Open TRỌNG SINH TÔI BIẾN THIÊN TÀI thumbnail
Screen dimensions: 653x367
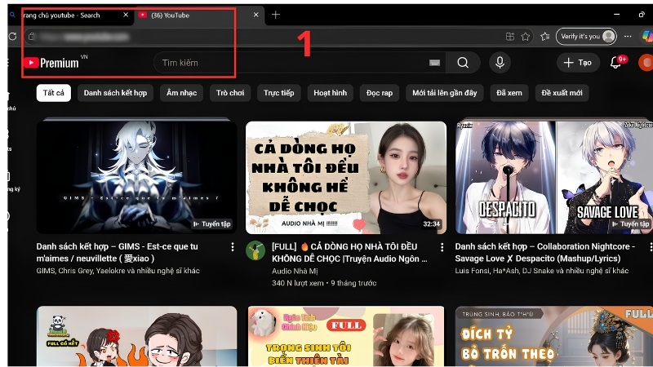pyautogui.click(x=346, y=336)
